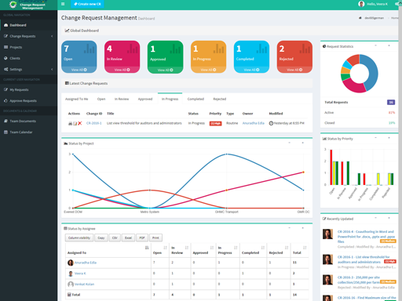Open Team Documents in the sidebar
Image resolution: width=402 pixels, height=301 pixels.
click(x=28, y=121)
